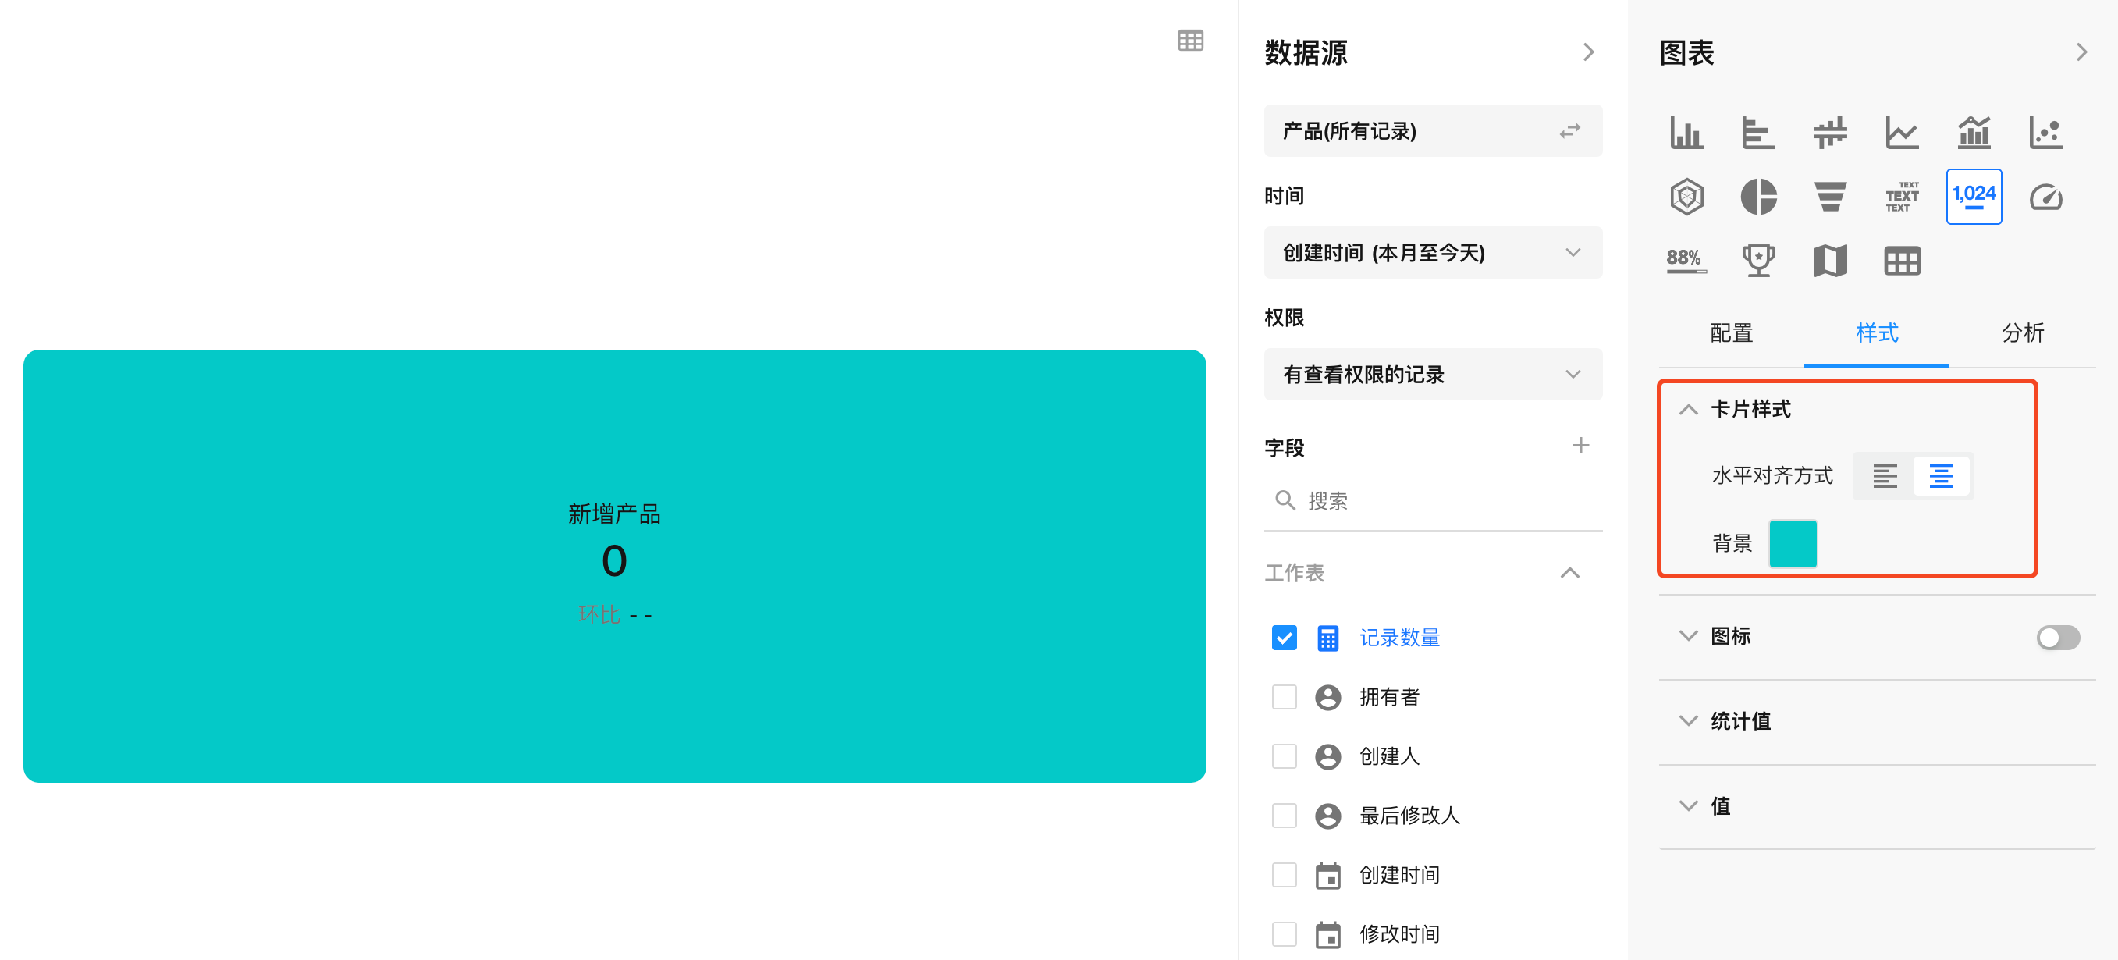Image resolution: width=2118 pixels, height=960 pixels.
Task: Enable the 图标 toggle switch
Action: (x=2057, y=637)
